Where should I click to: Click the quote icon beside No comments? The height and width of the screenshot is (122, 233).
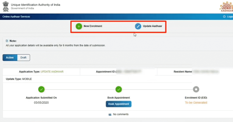tap(110, 115)
